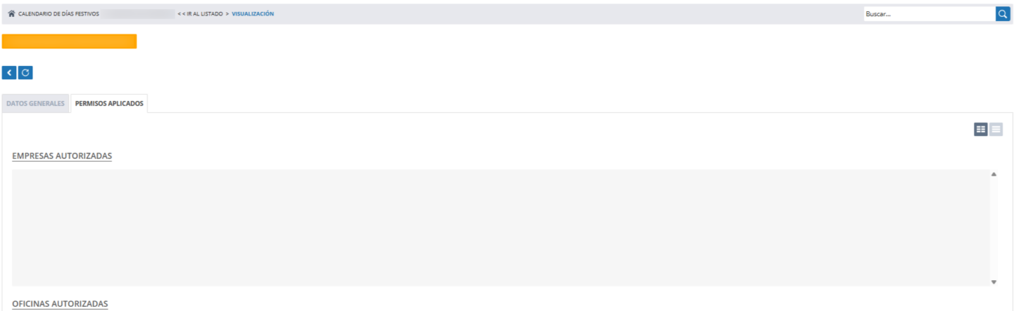Switch to list view layout icon
1014x311 pixels.
[x=996, y=129]
